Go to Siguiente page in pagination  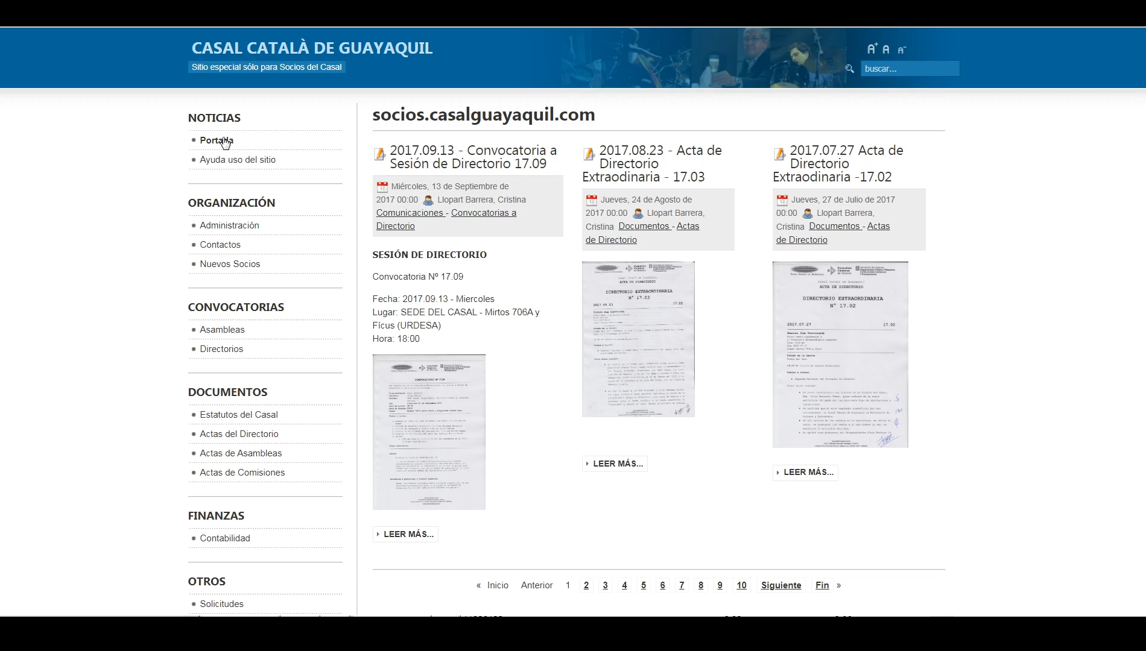pyautogui.click(x=781, y=585)
